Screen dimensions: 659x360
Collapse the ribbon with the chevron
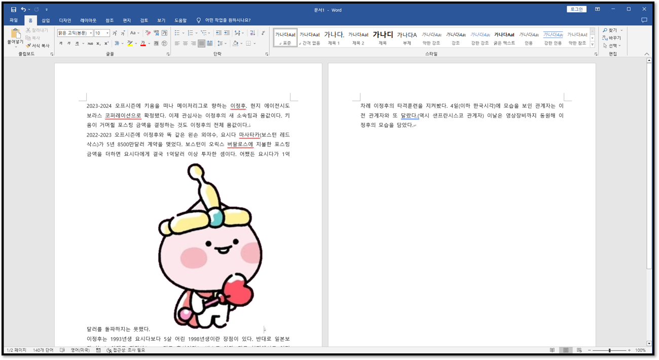(647, 54)
